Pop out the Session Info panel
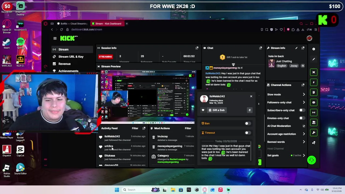345x194 pixels. (197, 48)
